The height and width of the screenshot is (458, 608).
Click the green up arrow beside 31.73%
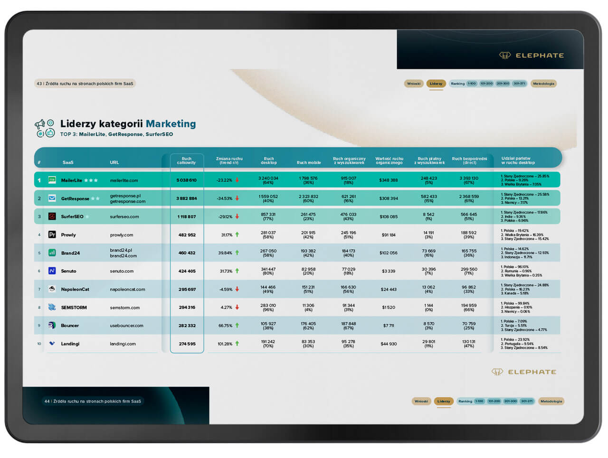pyautogui.click(x=237, y=271)
